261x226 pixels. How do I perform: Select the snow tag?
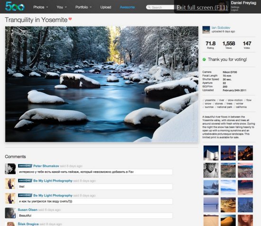click(208, 104)
